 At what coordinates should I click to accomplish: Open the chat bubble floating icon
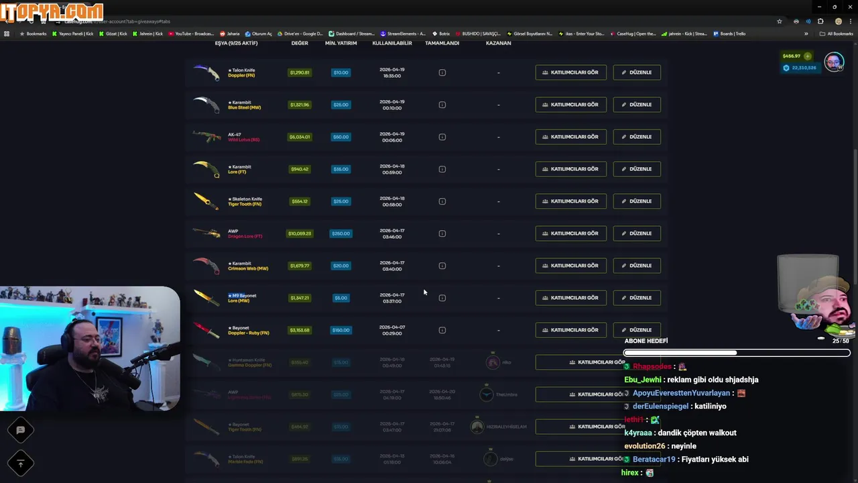20,430
